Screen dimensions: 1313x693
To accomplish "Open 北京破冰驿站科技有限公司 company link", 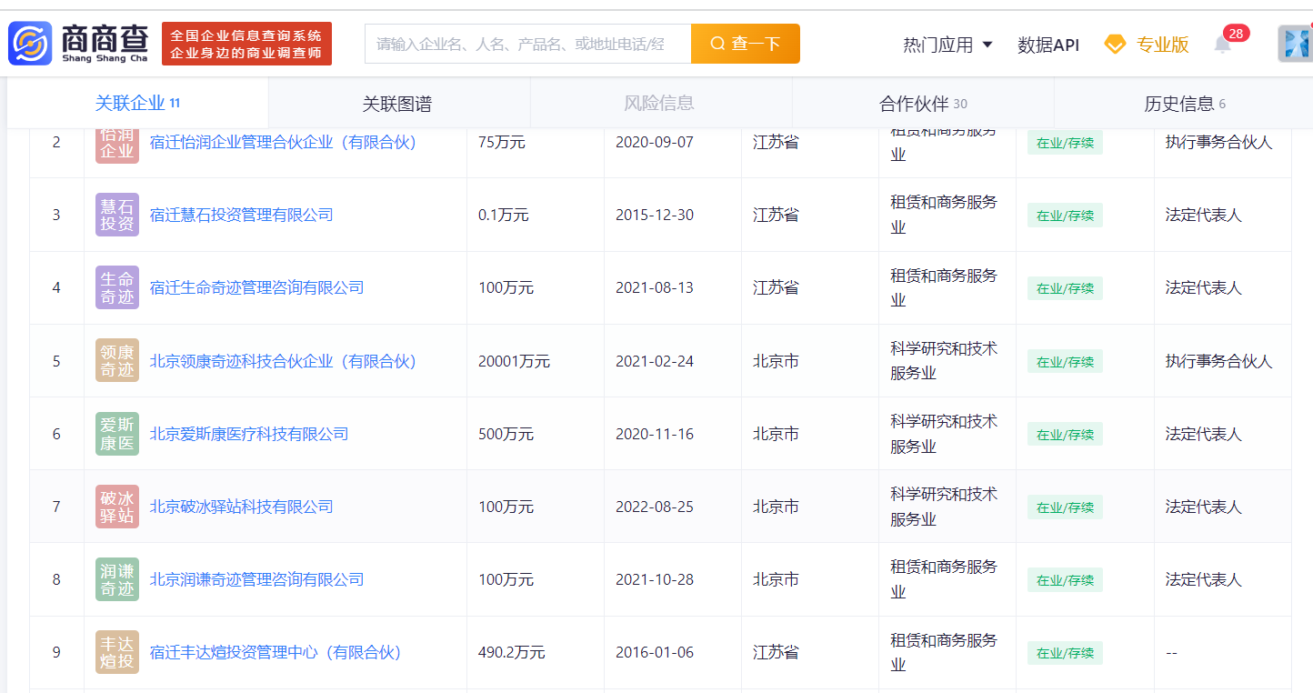I will point(241,507).
